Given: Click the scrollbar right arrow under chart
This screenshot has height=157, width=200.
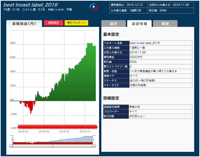Looking at the screenshot, I should (94, 146).
